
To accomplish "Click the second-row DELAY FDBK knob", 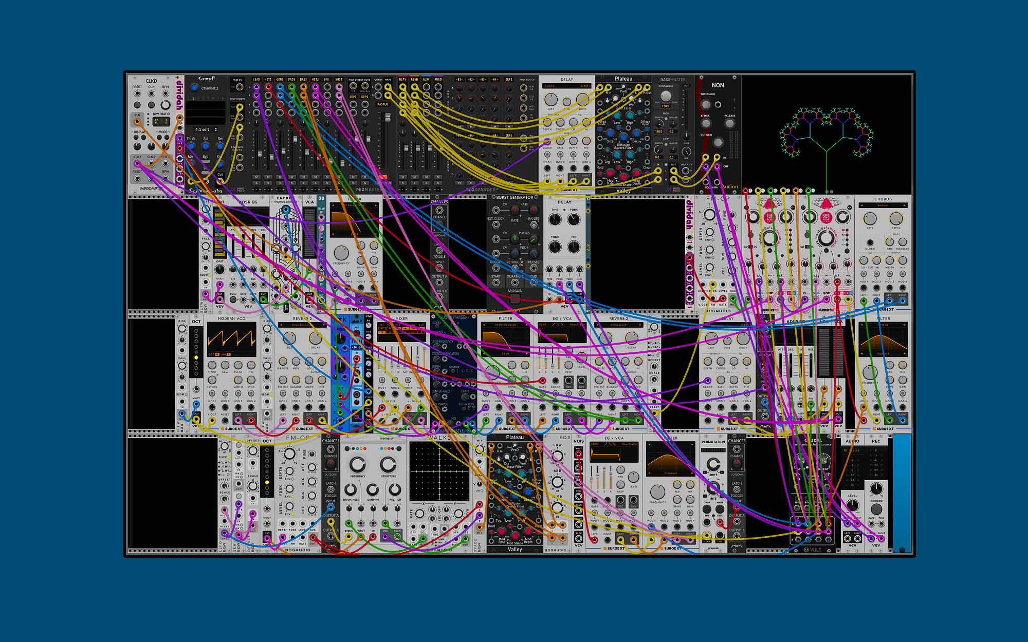I will pyautogui.click(x=574, y=219).
